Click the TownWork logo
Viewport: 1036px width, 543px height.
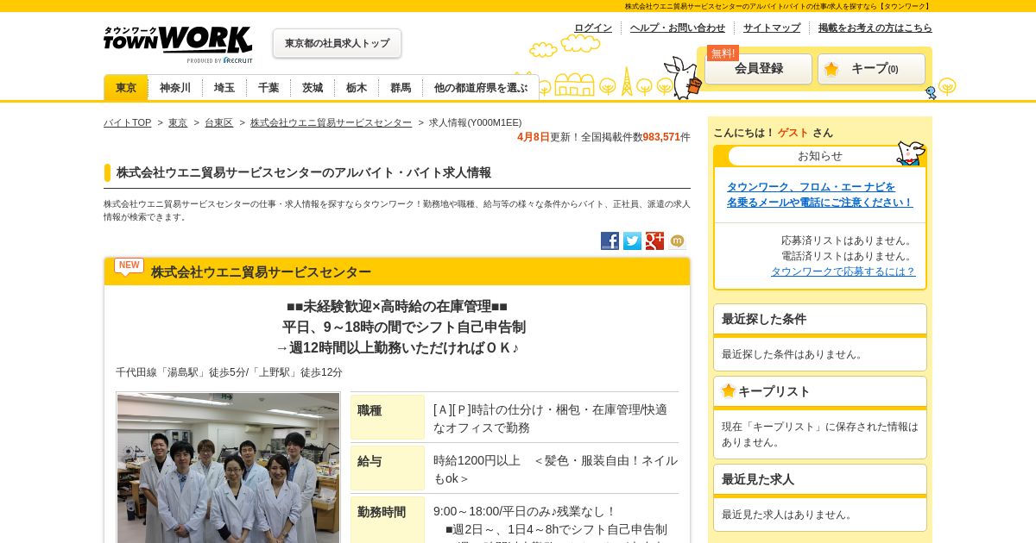[x=178, y=44]
